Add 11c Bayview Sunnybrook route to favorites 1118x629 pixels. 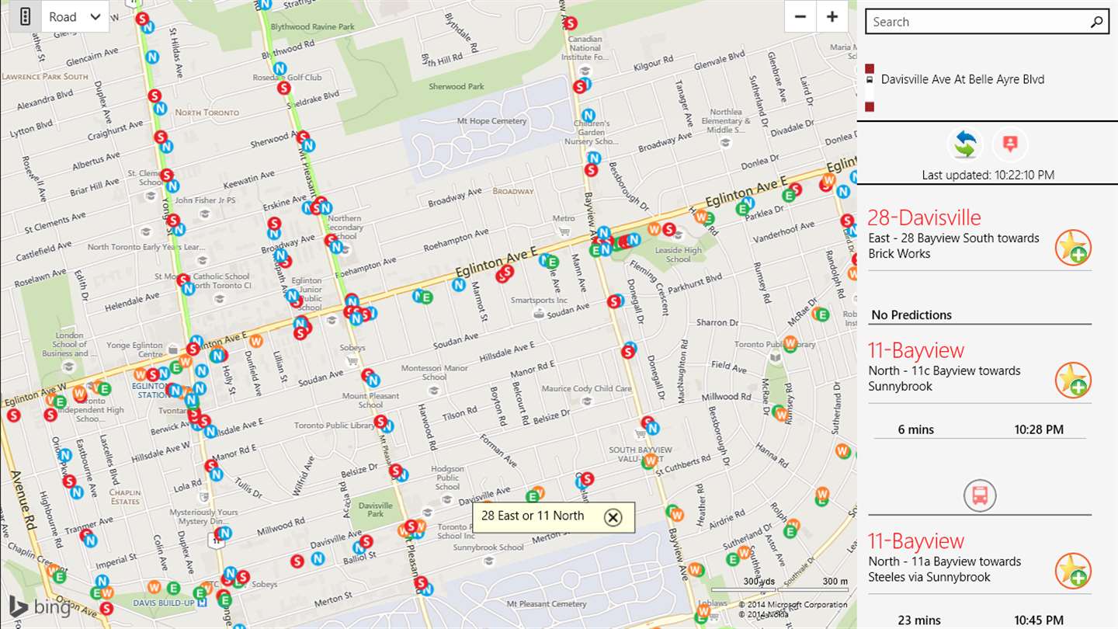[1074, 381]
